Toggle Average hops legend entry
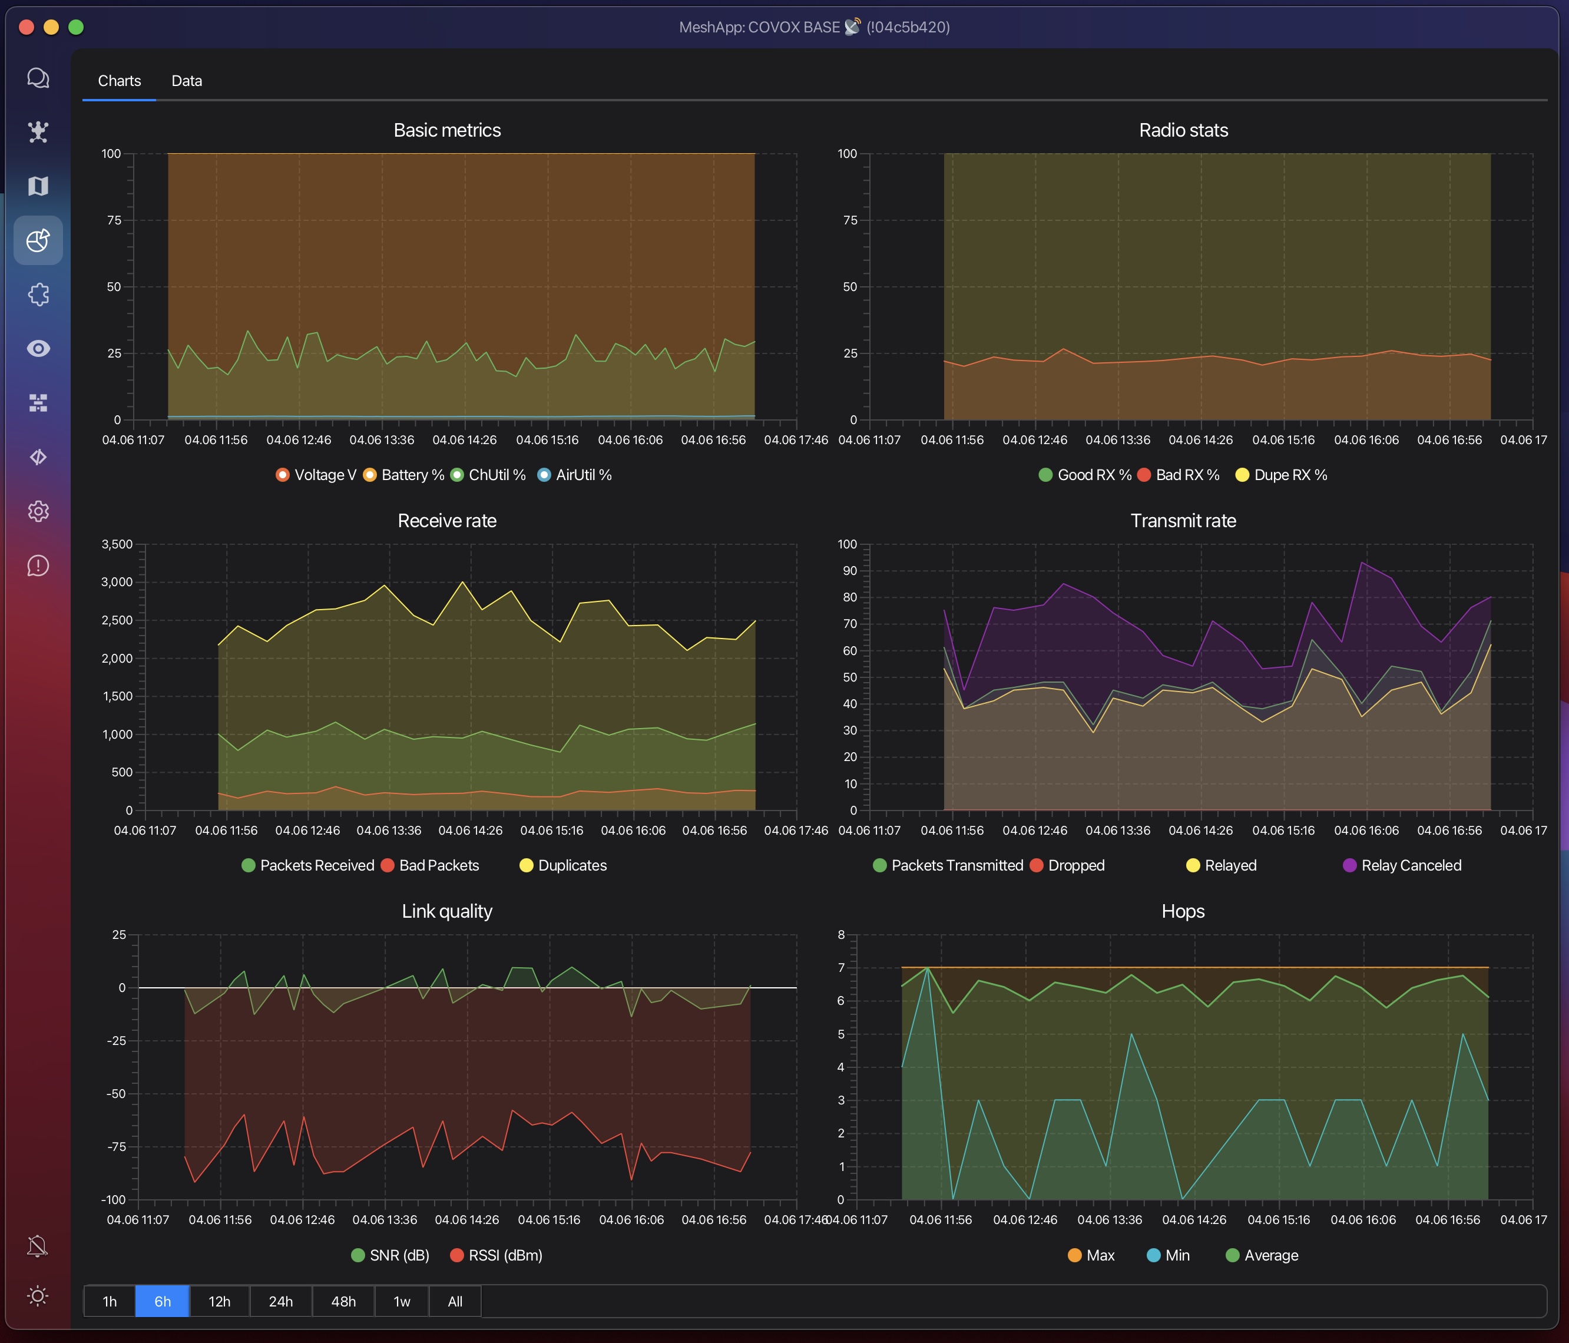 click(1262, 1255)
